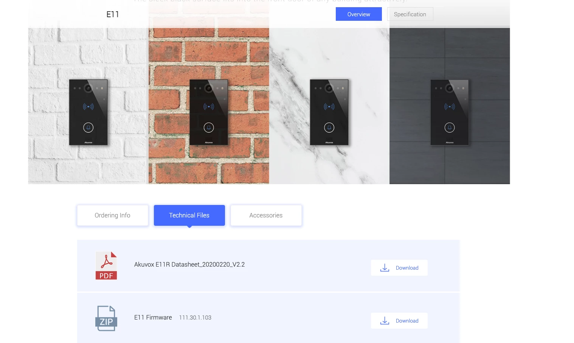This screenshot has height=343, width=574.
Task: Open the Overview section
Action: [358, 14]
